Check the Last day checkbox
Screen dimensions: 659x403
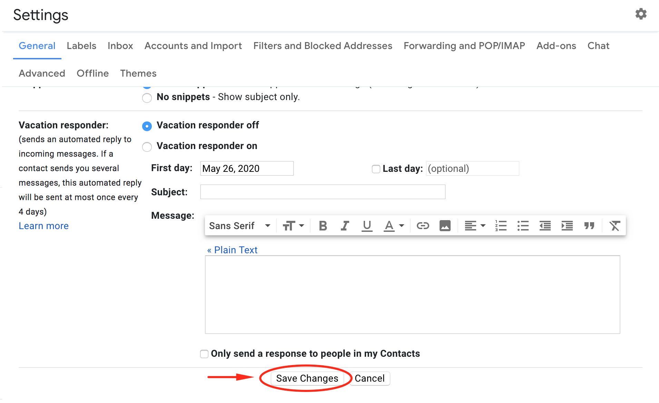376,169
